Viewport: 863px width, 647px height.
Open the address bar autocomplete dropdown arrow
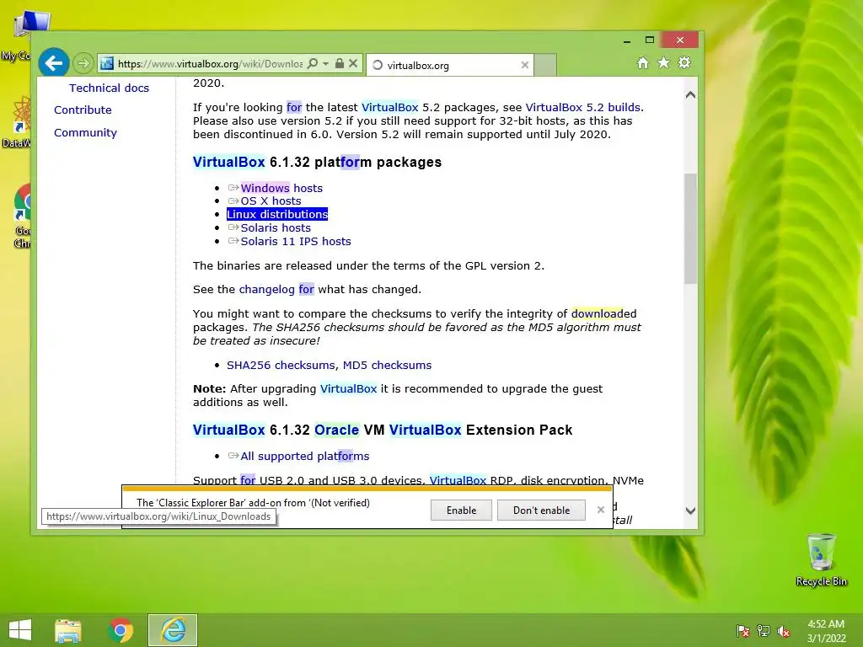[x=326, y=63]
